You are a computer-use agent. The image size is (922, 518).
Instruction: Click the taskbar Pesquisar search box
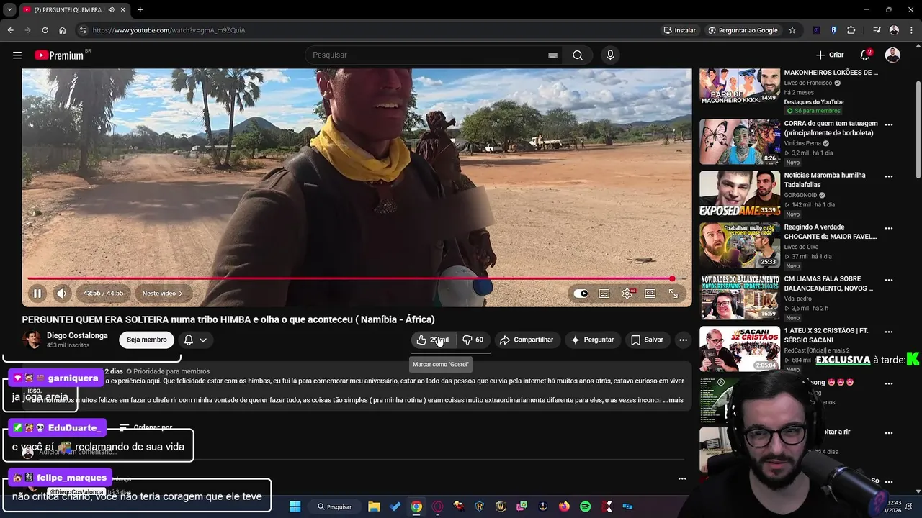pos(335,506)
